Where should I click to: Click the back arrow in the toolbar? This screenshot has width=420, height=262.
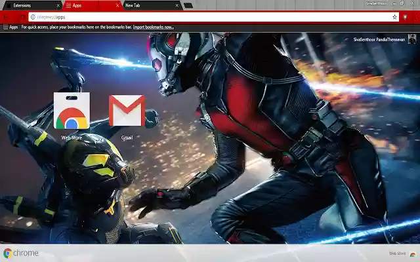tap(5, 17)
